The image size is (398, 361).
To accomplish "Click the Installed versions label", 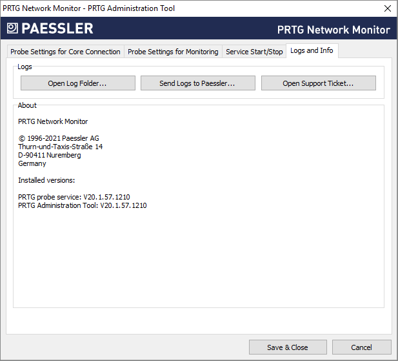I will click(x=46, y=180).
